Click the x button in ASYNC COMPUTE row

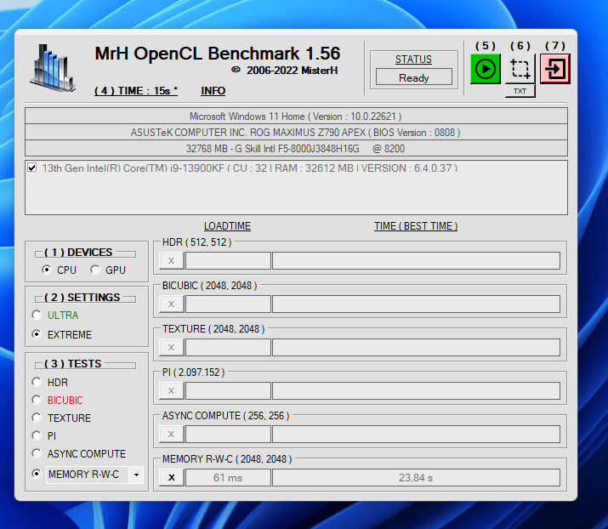tap(172, 435)
